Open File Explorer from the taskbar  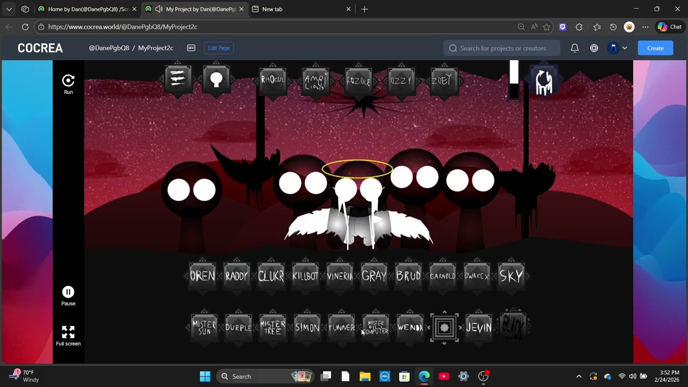[x=365, y=376]
